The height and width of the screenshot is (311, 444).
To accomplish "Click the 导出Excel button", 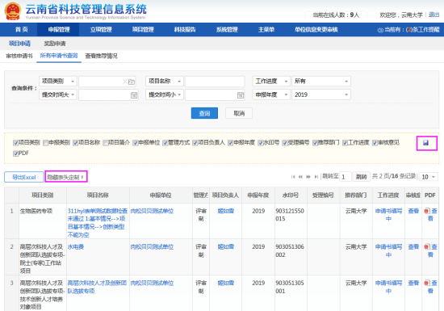I will coord(23,177).
